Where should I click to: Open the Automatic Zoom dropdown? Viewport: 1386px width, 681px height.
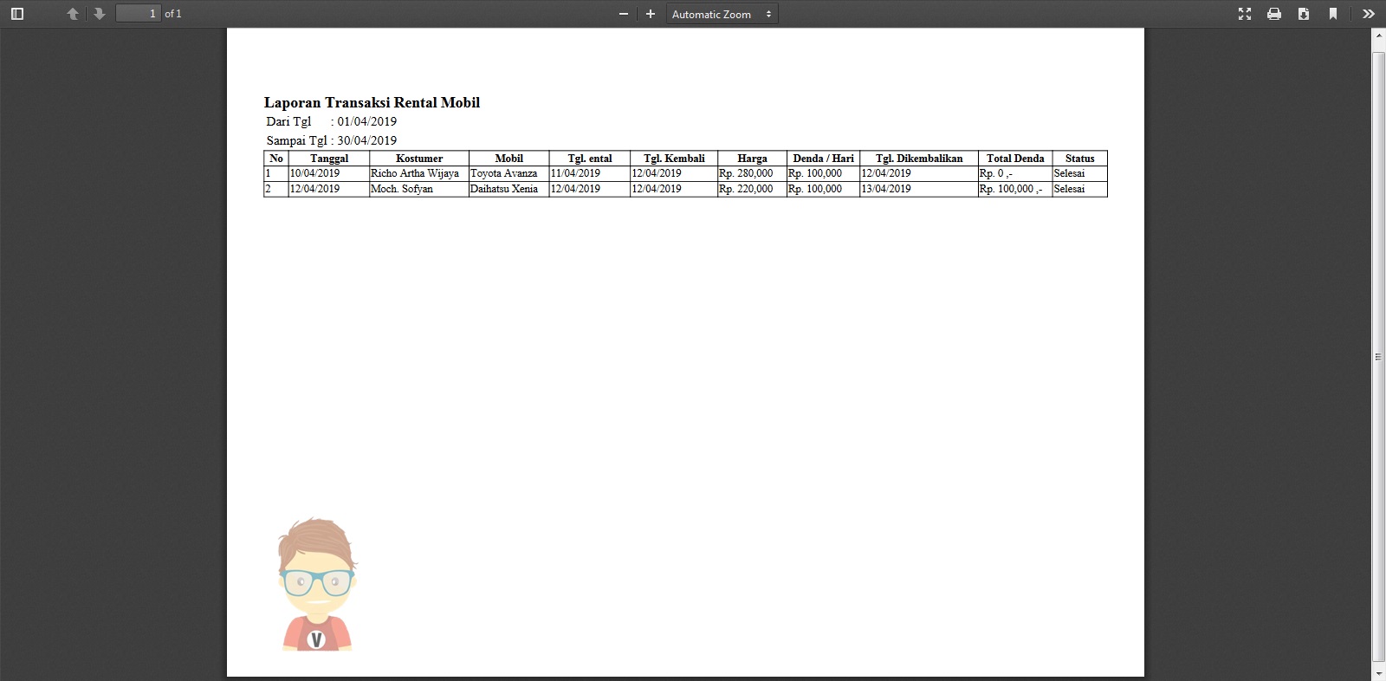[x=722, y=14]
